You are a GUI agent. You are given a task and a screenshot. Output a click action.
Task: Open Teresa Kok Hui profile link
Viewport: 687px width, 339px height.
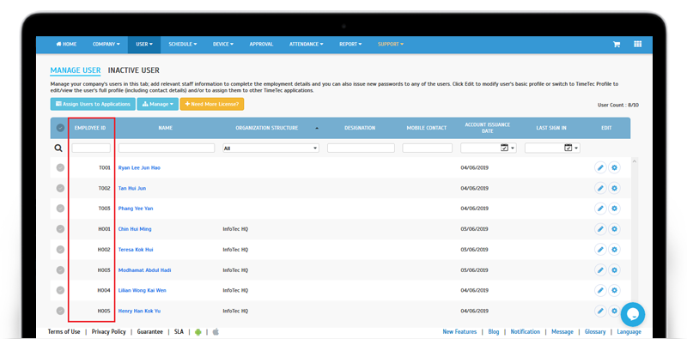point(136,250)
